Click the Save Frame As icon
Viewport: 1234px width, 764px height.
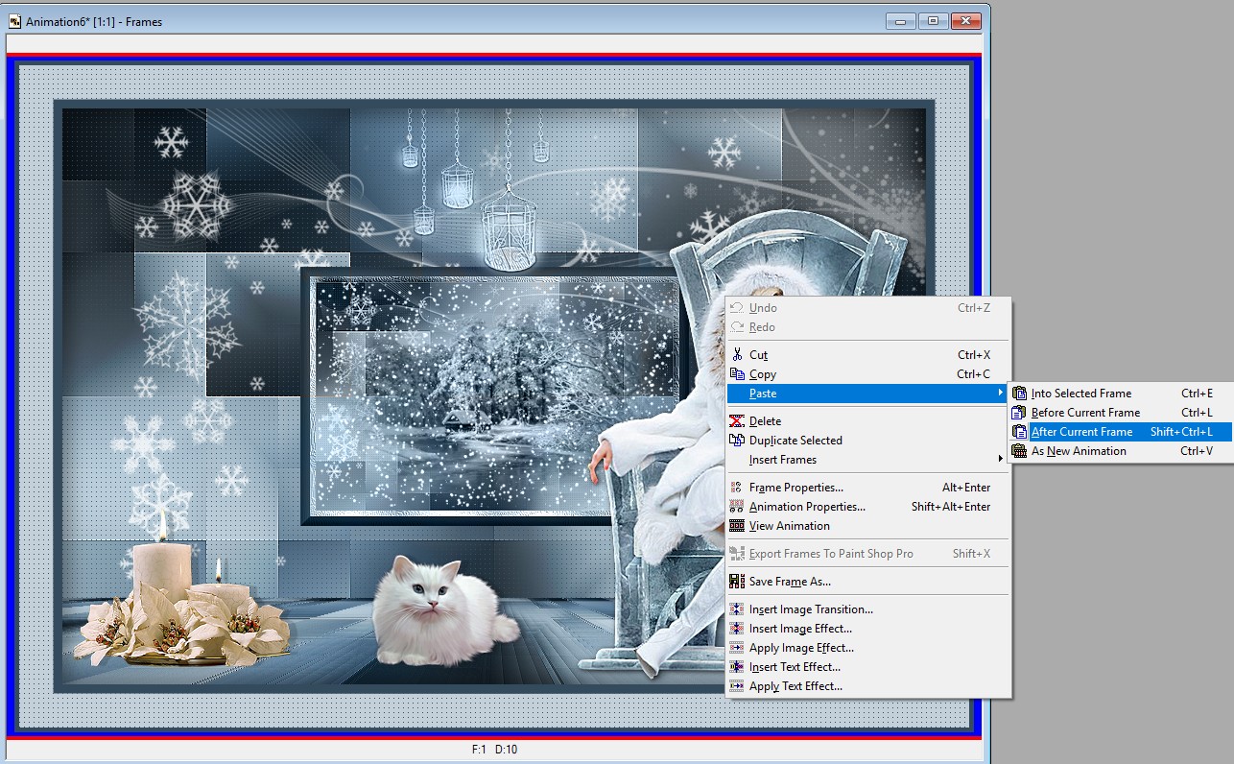(x=737, y=582)
